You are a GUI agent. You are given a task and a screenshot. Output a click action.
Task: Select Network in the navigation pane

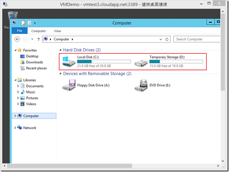(x=30, y=128)
